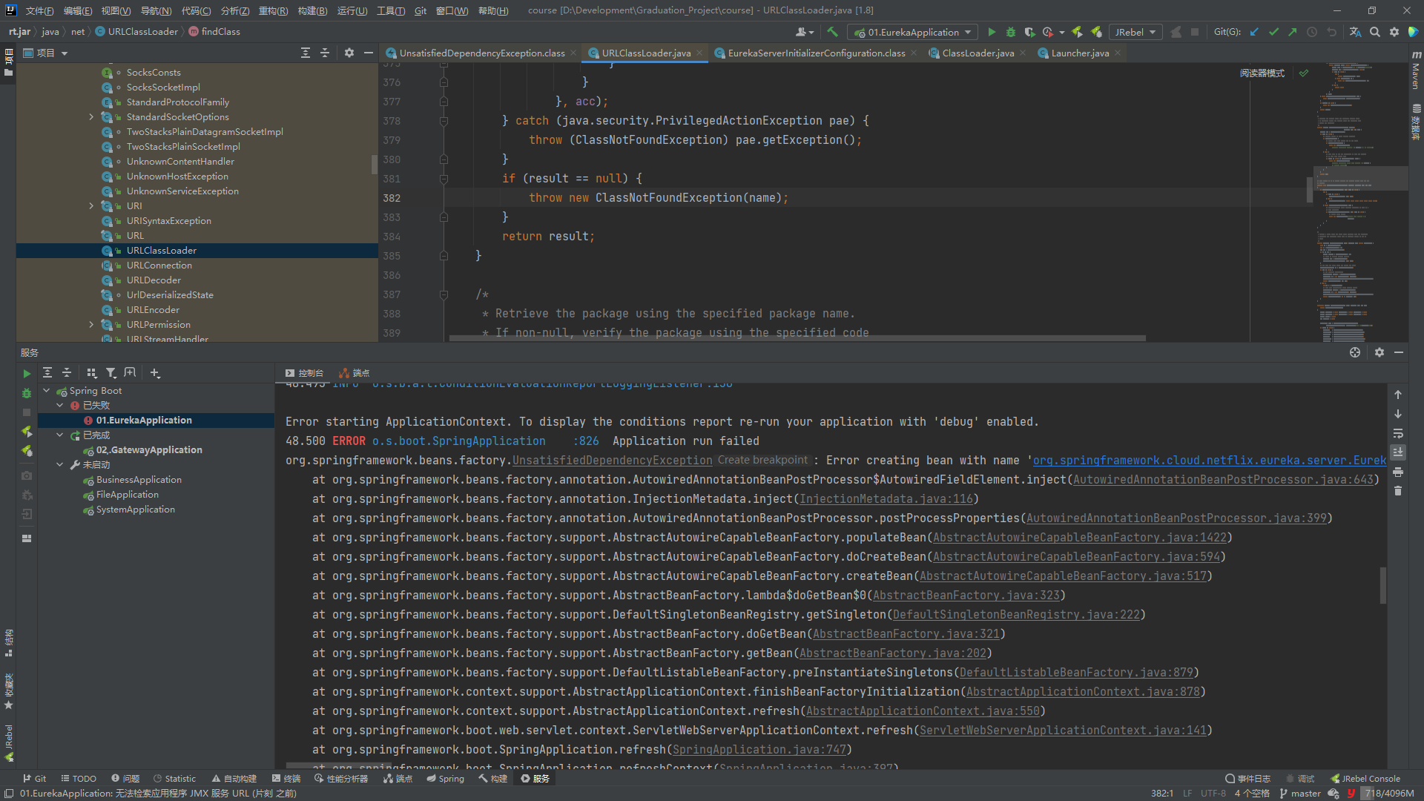Click the debug bug icon in Services sidebar
This screenshot has height=801, width=1424.
tap(27, 393)
